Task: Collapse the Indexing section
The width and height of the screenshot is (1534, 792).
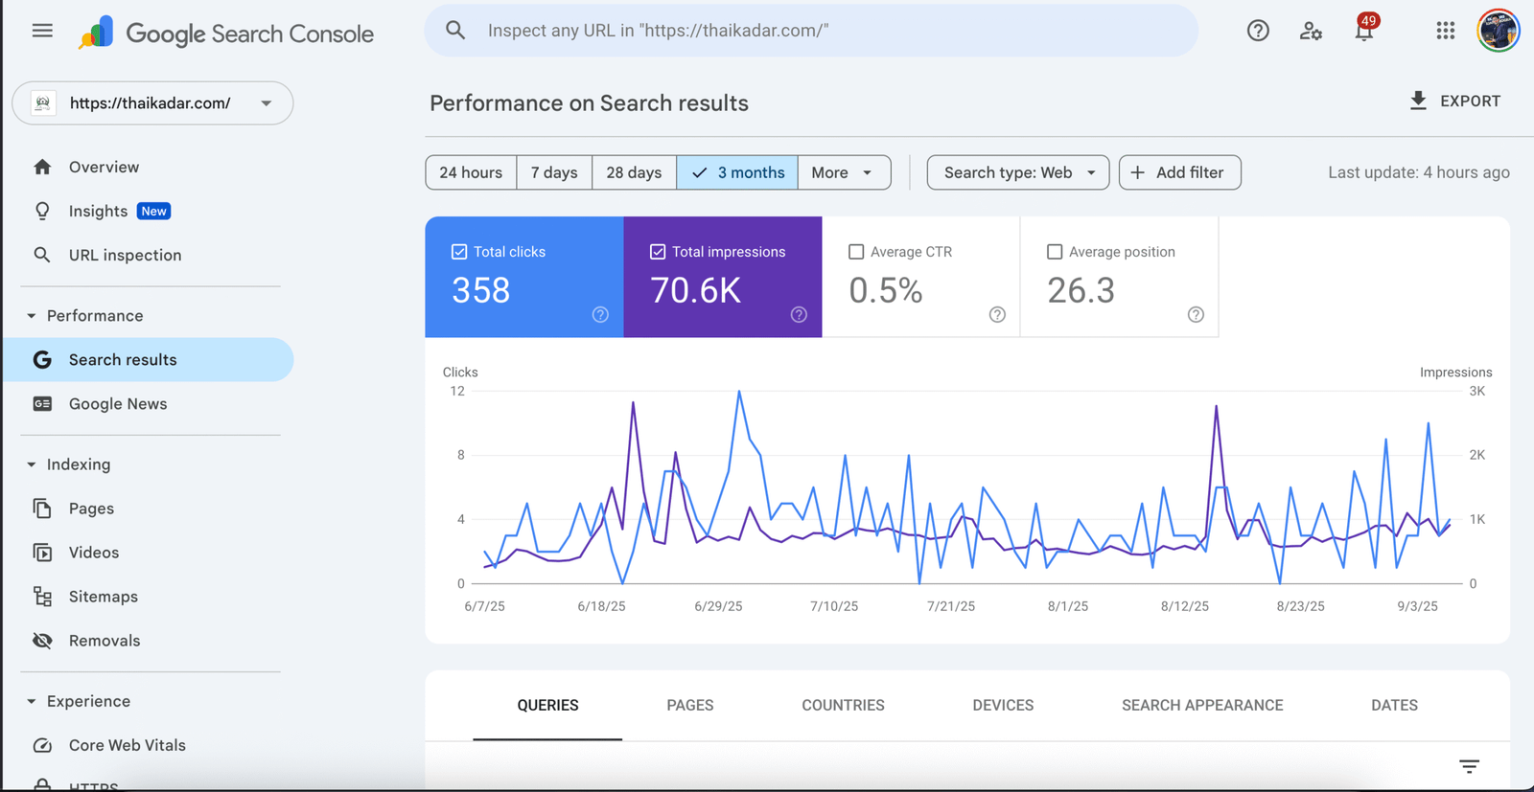Action: click(32, 464)
